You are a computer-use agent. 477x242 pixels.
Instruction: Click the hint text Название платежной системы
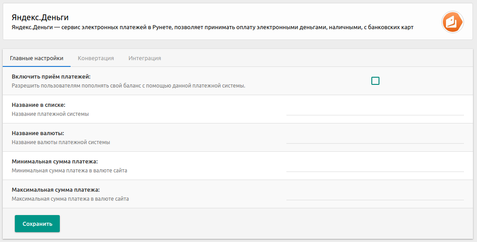50,114
